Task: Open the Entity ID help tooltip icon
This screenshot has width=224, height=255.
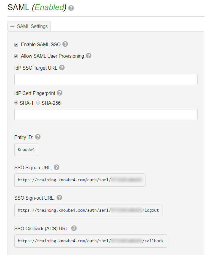Action: pyautogui.click(x=38, y=137)
